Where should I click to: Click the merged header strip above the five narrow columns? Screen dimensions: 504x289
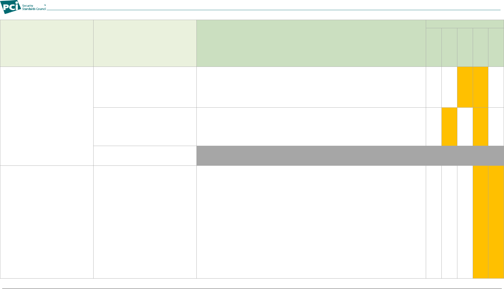click(x=465, y=24)
